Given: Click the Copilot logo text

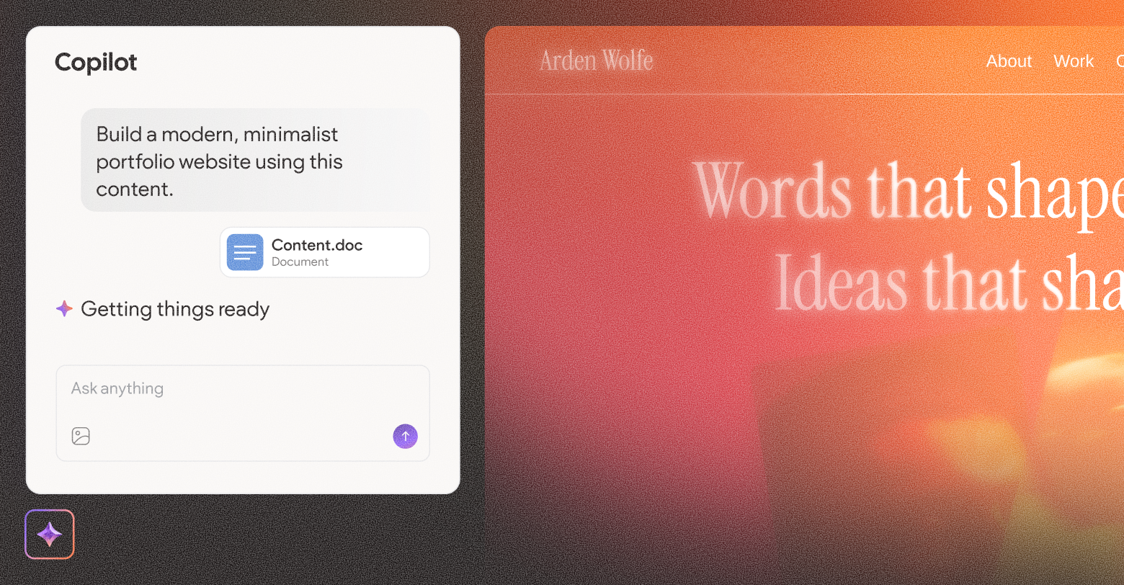Looking at the screenshot, I should click(95, 63).
